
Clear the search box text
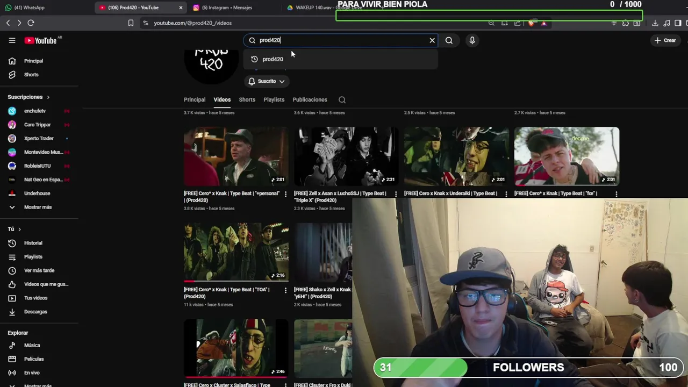point(432,40)
